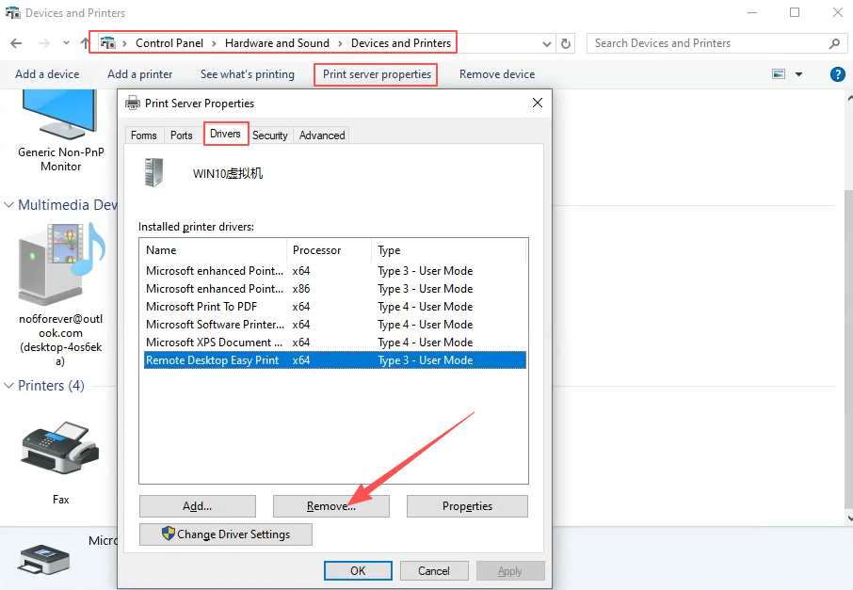Click Hardware and Sound breadcrumb
This screenshot has height=590, width=853.
tap(277, 43)
